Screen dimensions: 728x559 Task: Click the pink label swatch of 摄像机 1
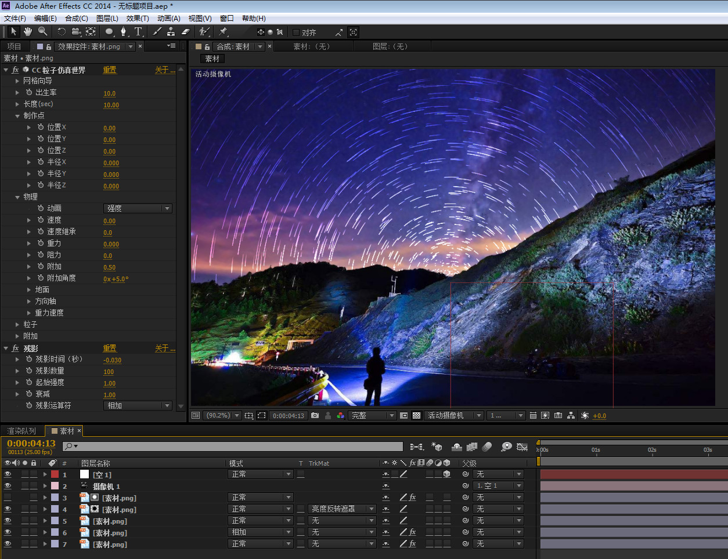55,486
